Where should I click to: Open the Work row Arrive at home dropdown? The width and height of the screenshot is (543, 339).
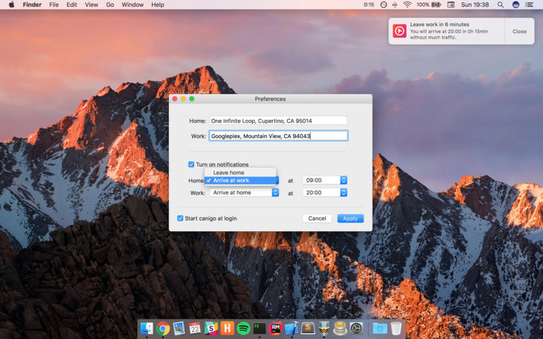coord(244,193)
